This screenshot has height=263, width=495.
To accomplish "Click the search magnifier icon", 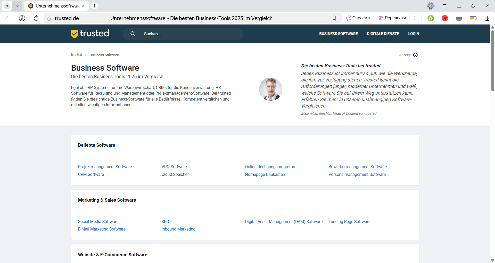I will point(133,34).
